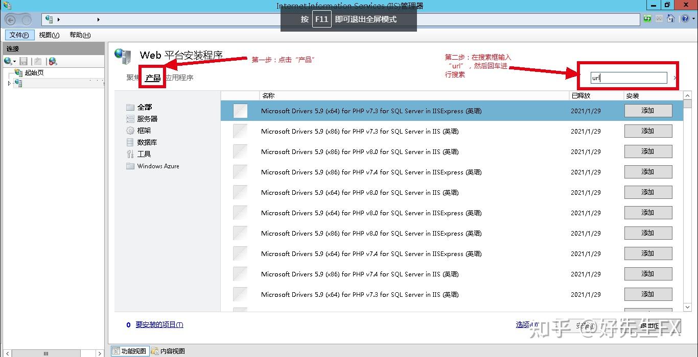Click the back navigation arrow button
Viewport: 698px width, 357px height.
pyautogui.click(x=11, y=19)
